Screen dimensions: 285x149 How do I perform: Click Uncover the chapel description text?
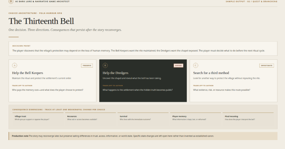[132, 78]
